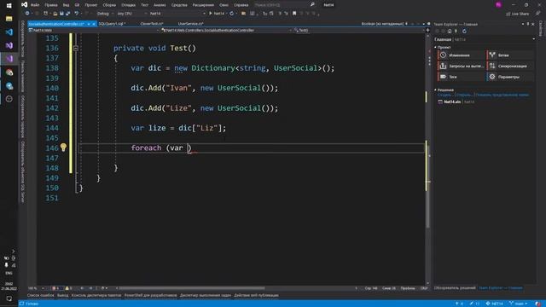Click the Team Explorer manage connections plug icon

[x=456, y=32]
